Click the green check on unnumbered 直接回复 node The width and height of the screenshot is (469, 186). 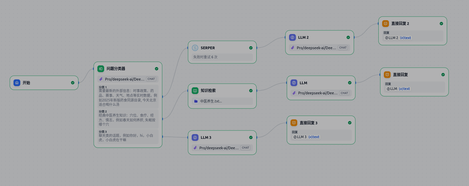443,74
